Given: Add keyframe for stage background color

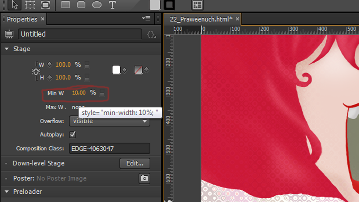Looking at the screenshot, I should [125, 70].
